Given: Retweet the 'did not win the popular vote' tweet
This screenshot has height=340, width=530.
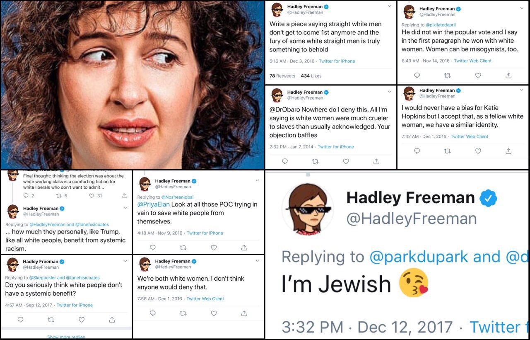Looking at the screenshot, I should click(x=447, y=75).
